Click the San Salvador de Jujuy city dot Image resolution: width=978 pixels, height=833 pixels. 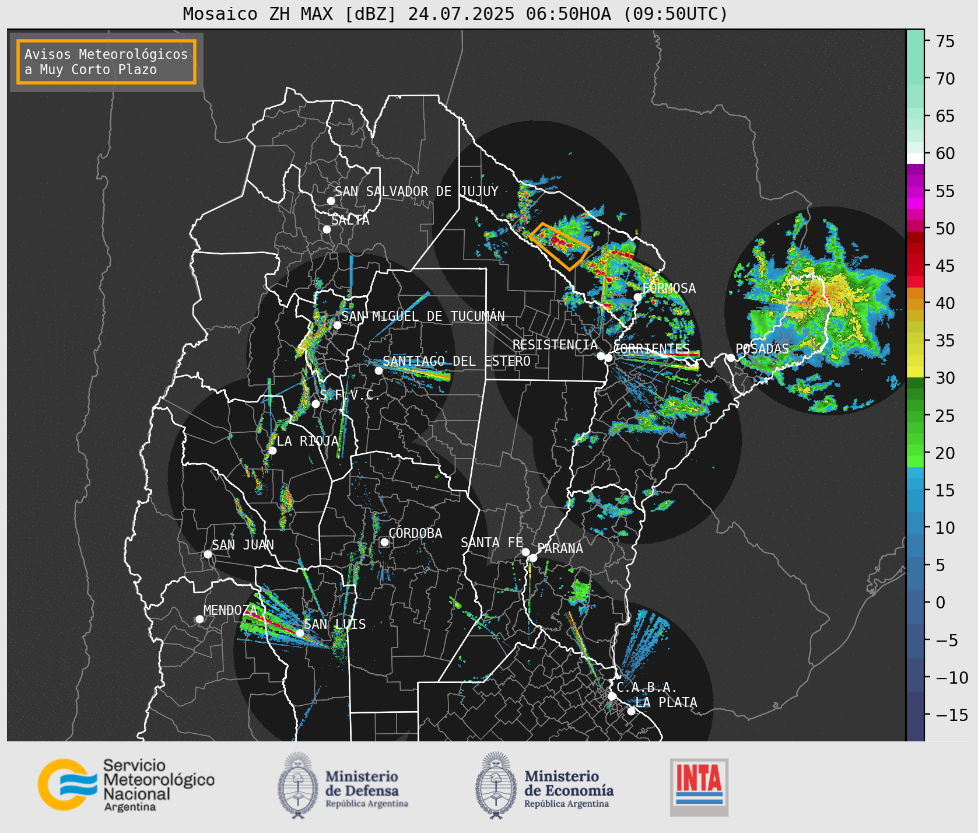(331, 201)
